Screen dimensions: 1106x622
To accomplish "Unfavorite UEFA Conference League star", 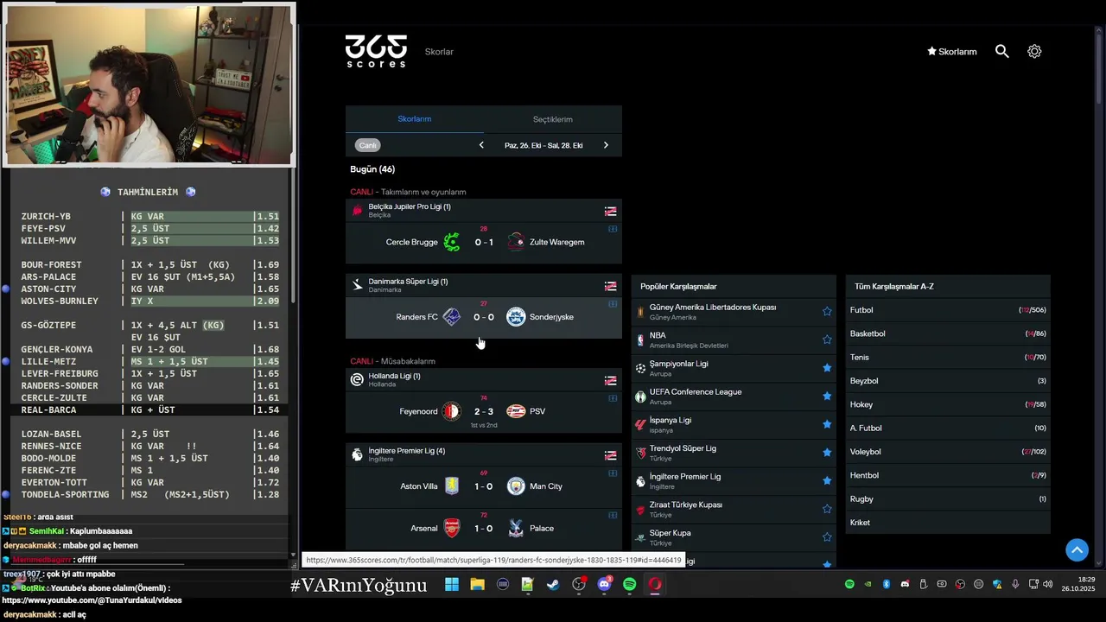I will pos(827,396).
